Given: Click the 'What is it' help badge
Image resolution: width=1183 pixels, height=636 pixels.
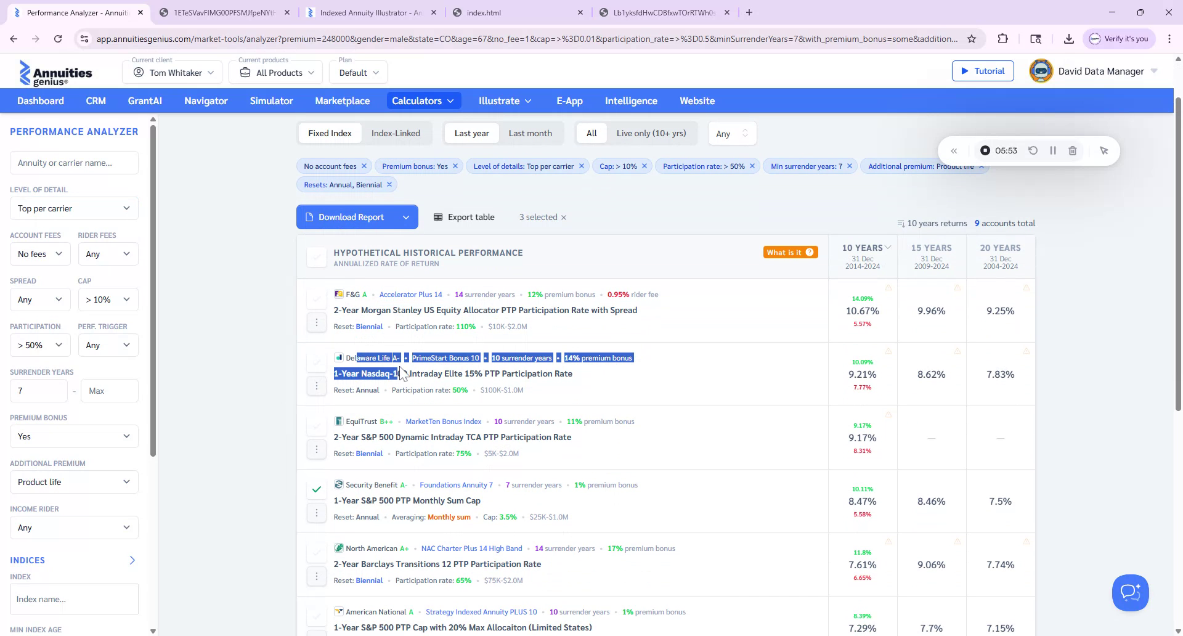Looking at the screenshot, I should (791, 252).
